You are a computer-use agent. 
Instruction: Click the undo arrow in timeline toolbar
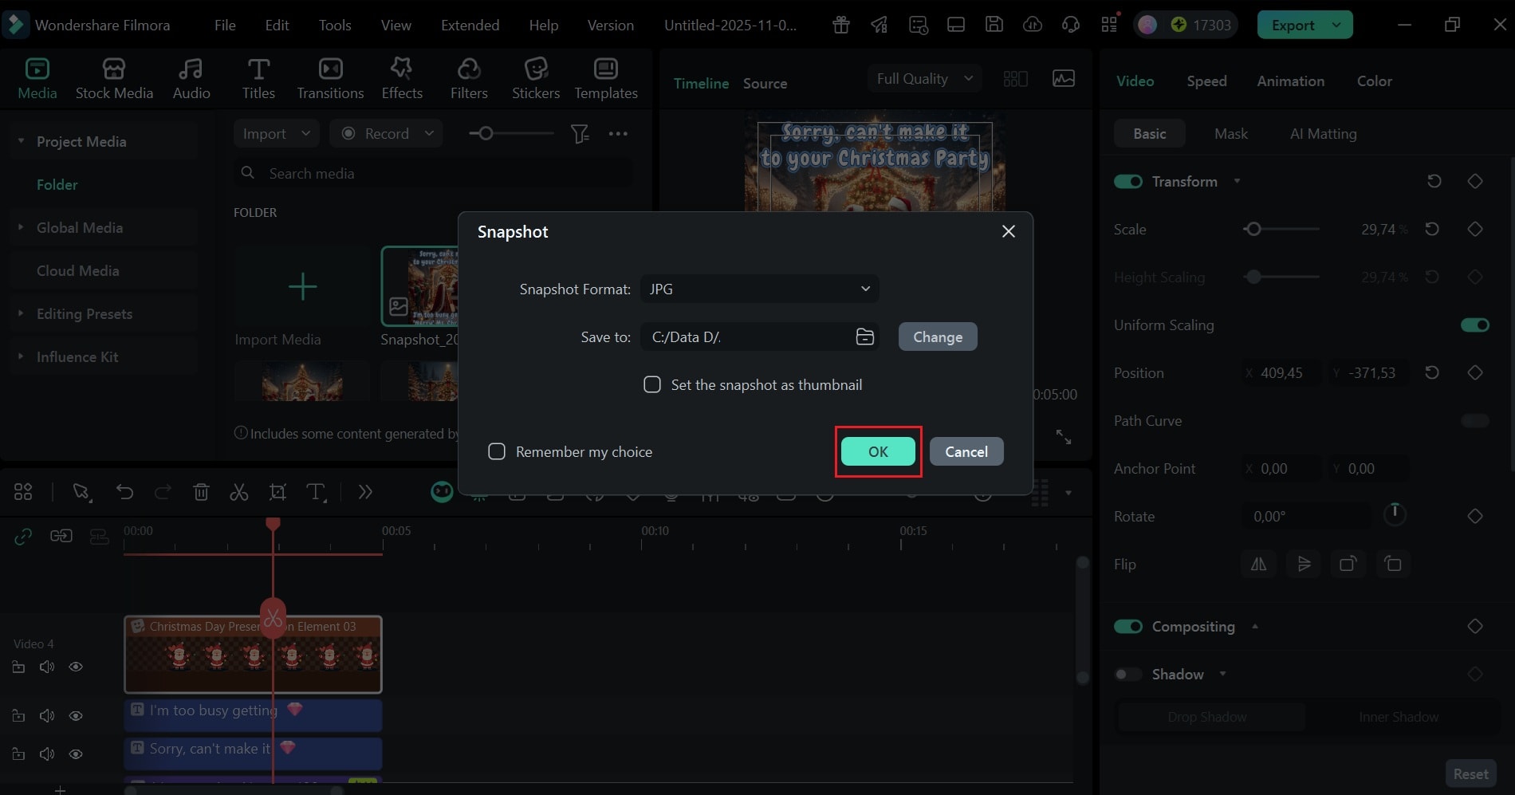click(124, 492)
